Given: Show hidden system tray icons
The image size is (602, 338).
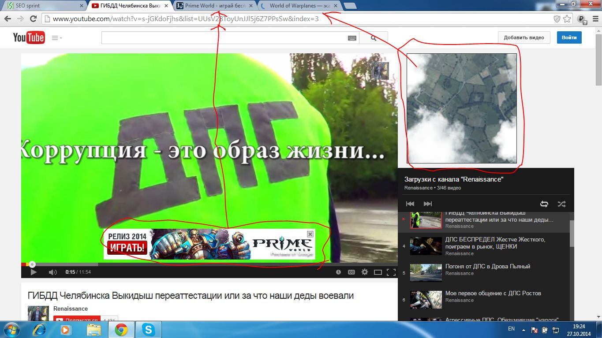Looking at the screenshot, I should [524, 329].
